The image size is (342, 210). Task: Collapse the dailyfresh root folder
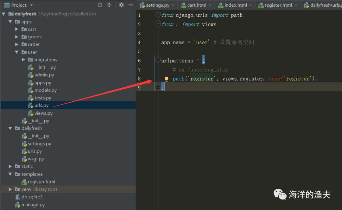point(3,14)
